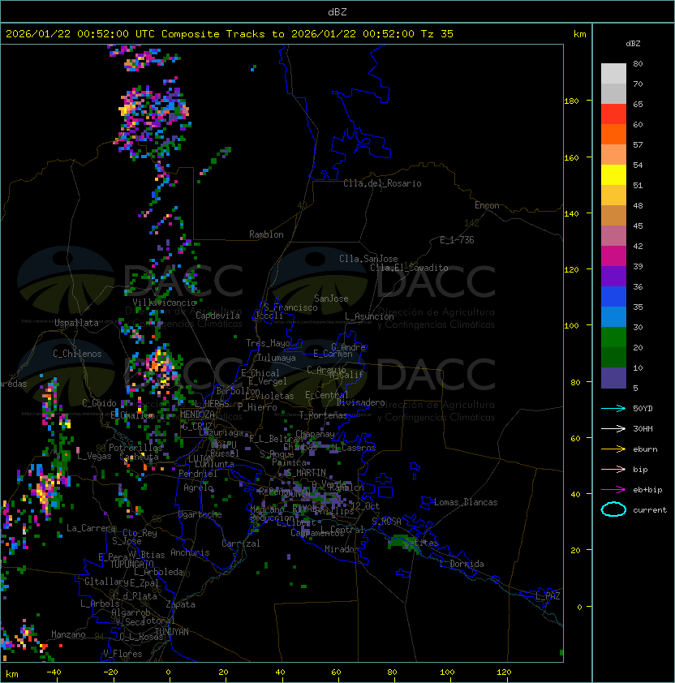Click the 'L_Dormida' place label
The width and height of the screenshot is (675, 683).
[462, 564]
